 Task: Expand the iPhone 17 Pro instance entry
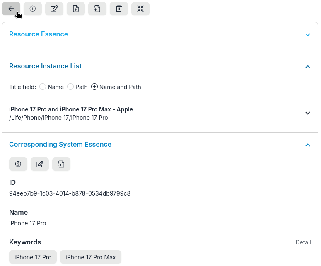pyautogui.click(x=307, y=113)
